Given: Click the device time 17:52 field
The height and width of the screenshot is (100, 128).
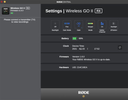Looking at the screenshot, I should pos(97,49).
